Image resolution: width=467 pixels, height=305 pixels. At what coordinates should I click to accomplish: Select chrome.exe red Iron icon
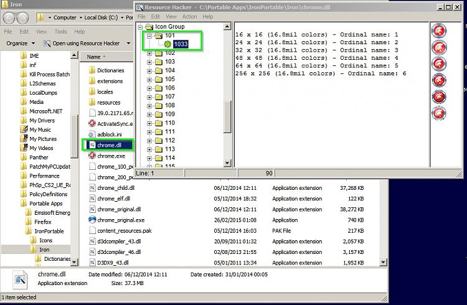pyautogui.click(x=92, y=156)
